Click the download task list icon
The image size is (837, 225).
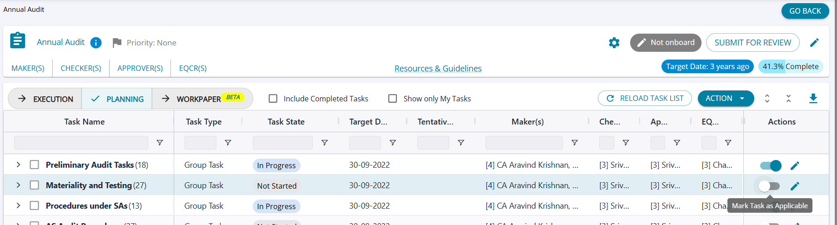[813, 99]
